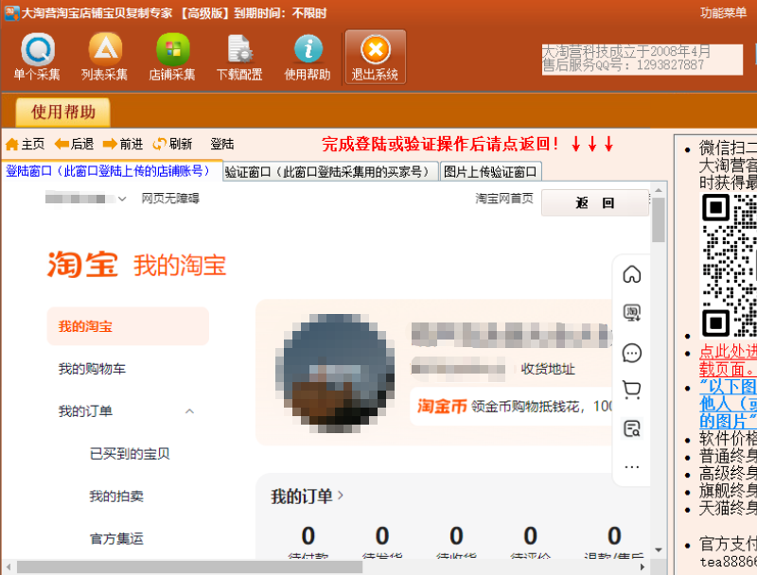757x575 pixels.
Task: Switch to the 验证窗口 tab
Action: coord(331,172)
